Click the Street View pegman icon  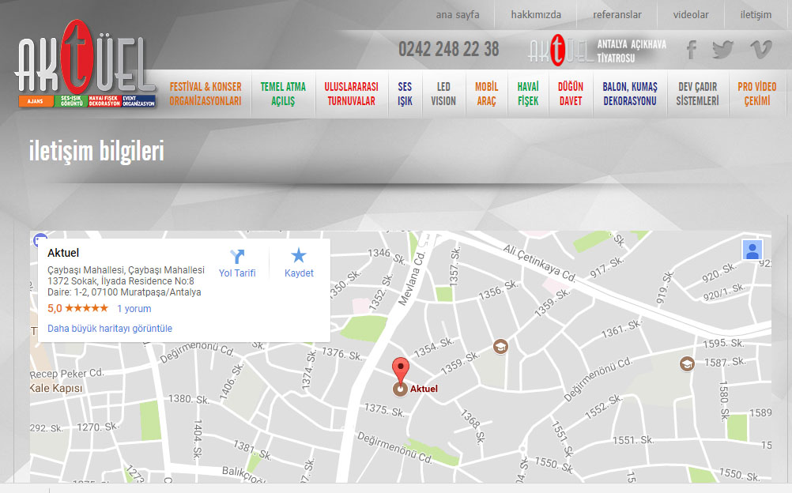[752, 250]
